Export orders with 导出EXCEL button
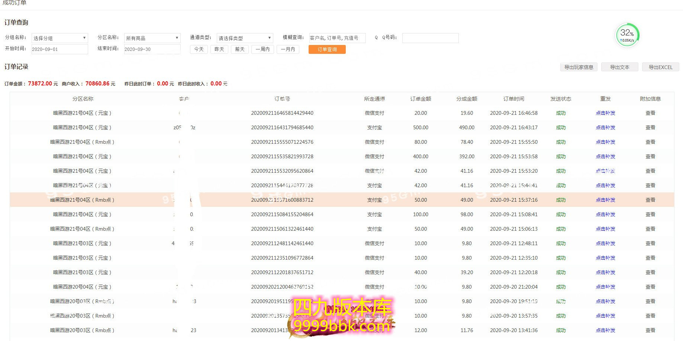683x341 pixels. coord(660,67)
